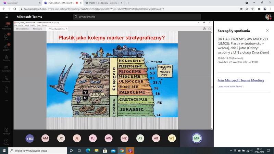Click Join Microsoft Teams Meeting link
Viewport: 274px width, 154px height.
coord(241,80)
